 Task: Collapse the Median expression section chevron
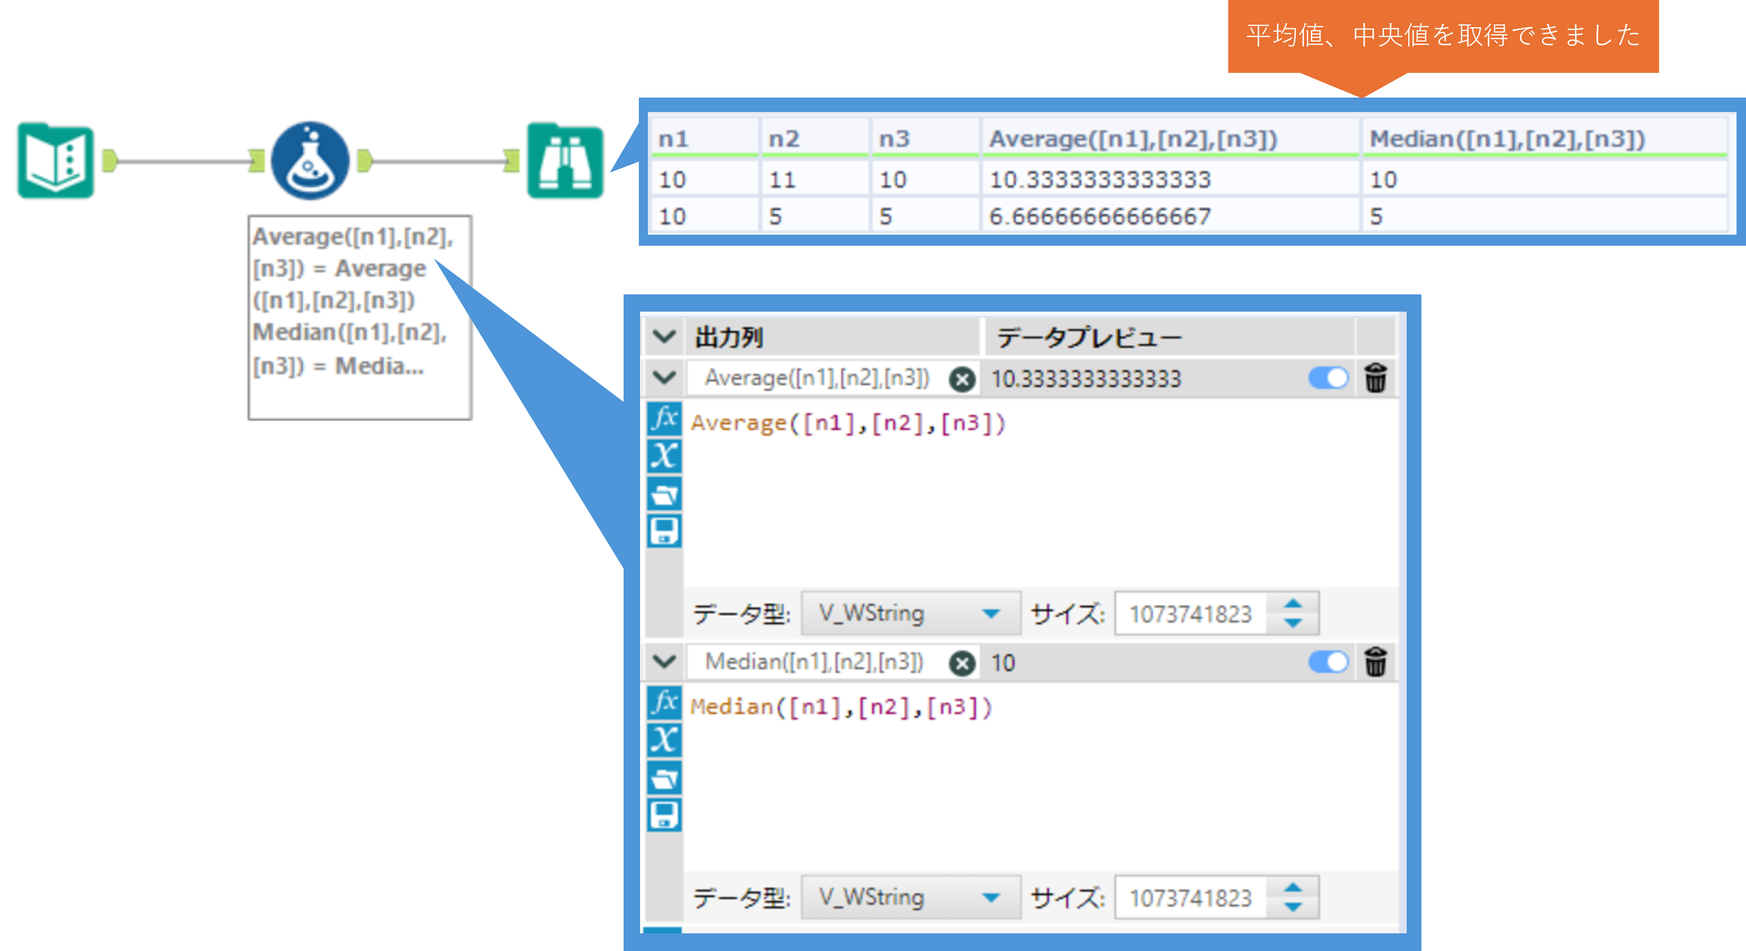(664, 661)
